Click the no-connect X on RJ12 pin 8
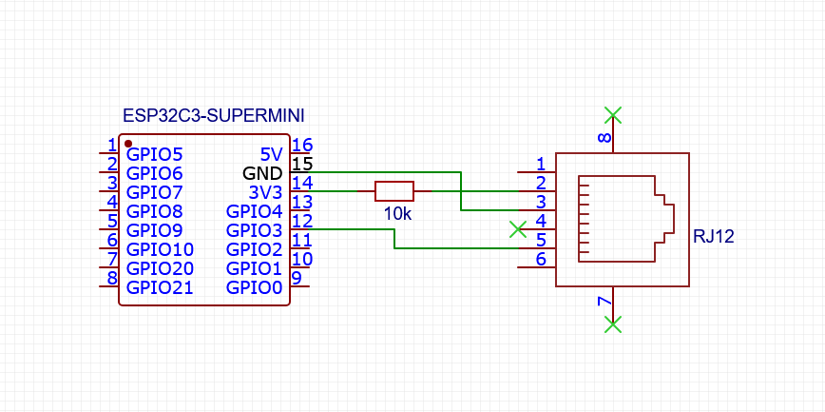The width and height of the screenshot is (825, 412). coord(613,115)
